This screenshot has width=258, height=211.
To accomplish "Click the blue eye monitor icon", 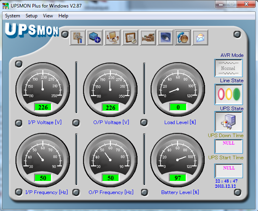I will 166,38.
